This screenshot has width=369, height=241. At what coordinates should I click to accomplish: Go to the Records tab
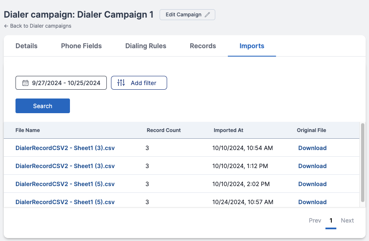(203, 46)
